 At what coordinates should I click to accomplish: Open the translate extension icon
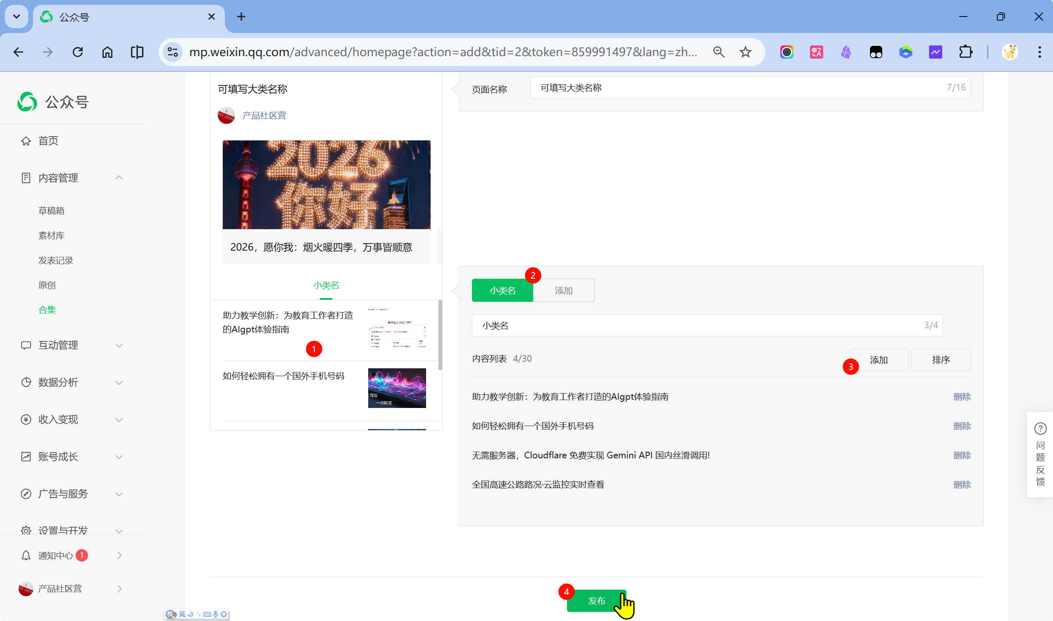pos(816,52)
